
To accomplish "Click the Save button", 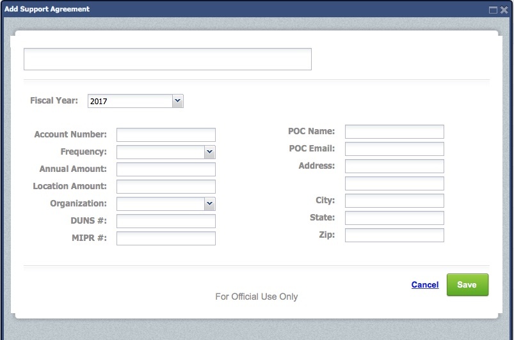I will (467, 285).
